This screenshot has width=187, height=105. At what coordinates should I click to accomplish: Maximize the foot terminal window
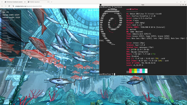183,5
